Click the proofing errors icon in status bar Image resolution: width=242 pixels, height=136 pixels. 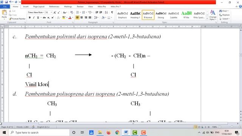[33, 127]
